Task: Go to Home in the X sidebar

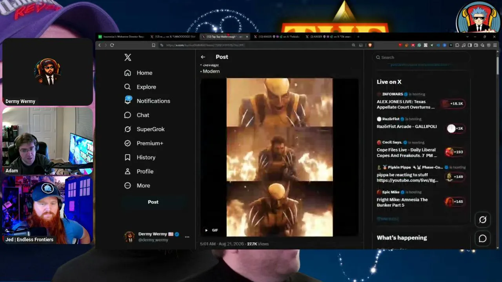Action: pos(138,73)
